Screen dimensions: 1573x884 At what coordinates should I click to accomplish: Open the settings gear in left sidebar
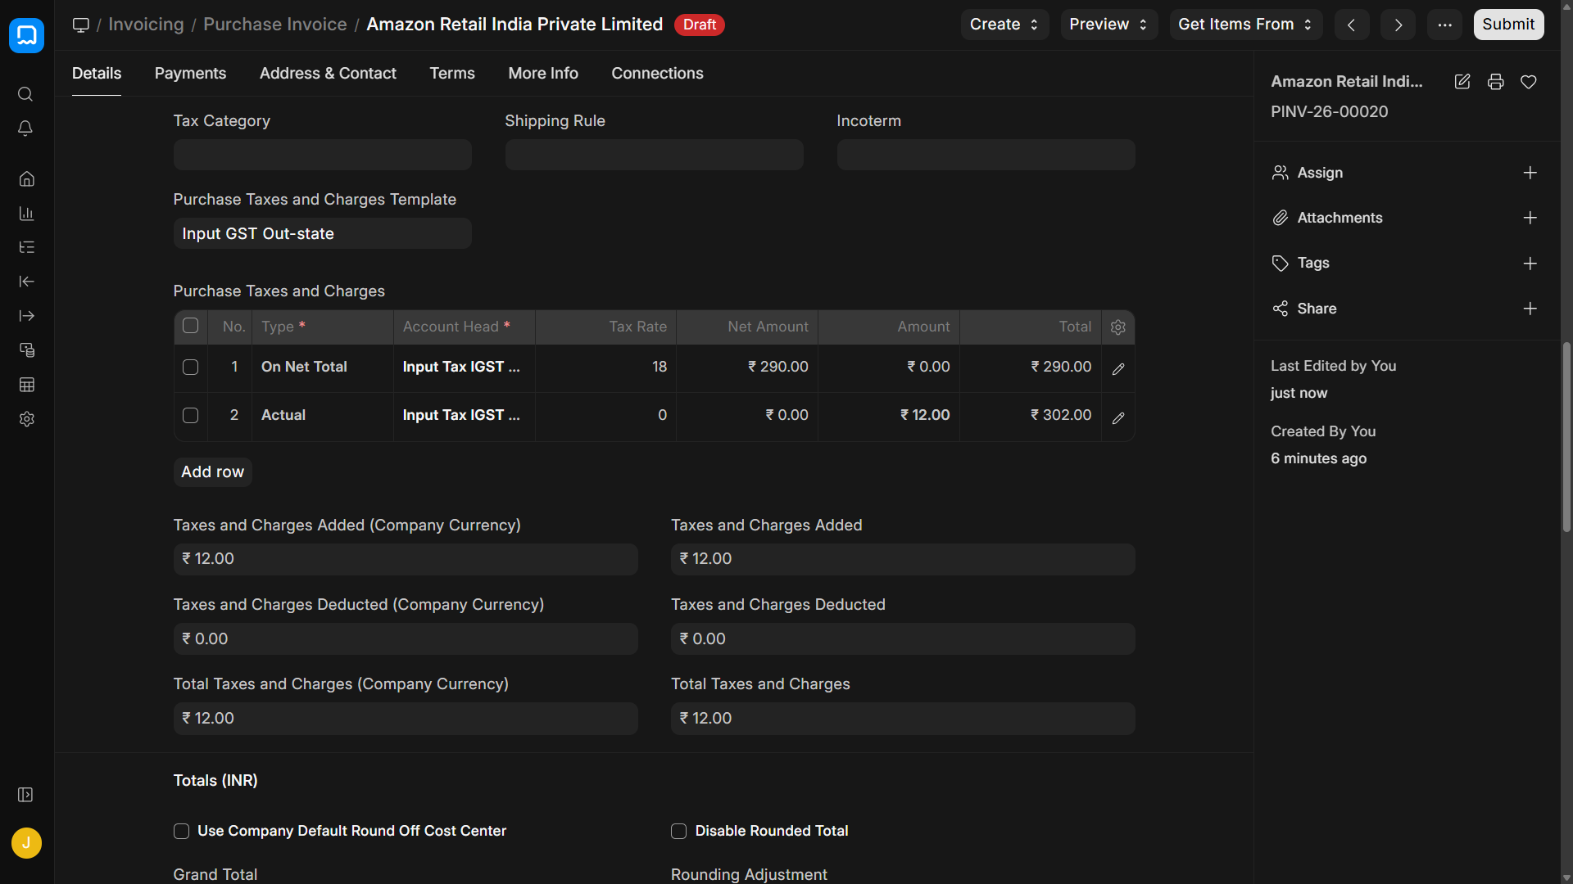tap(26, 419)
